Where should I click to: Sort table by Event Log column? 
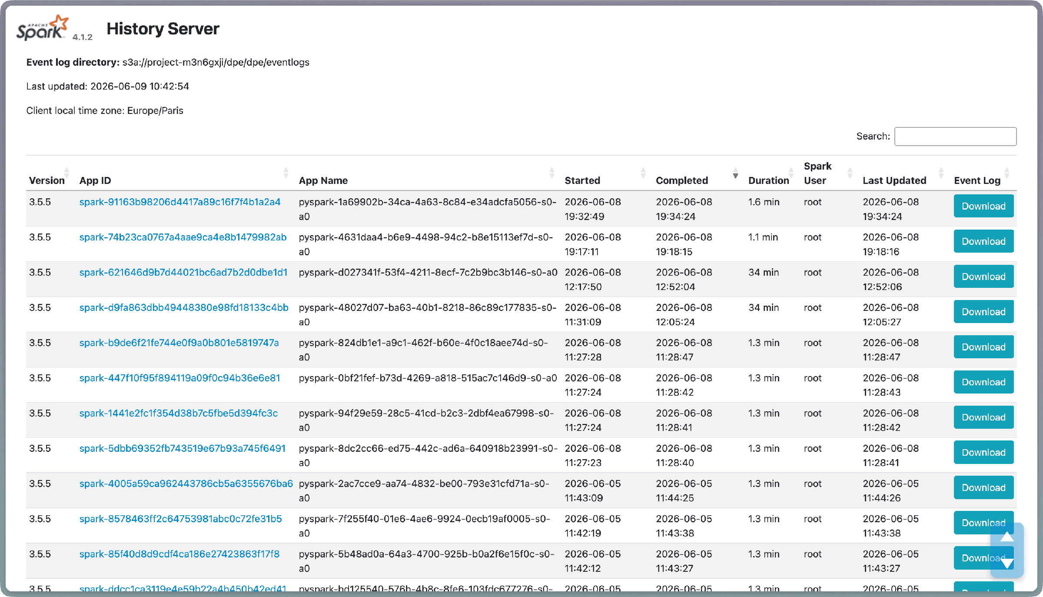point(1007,173)
